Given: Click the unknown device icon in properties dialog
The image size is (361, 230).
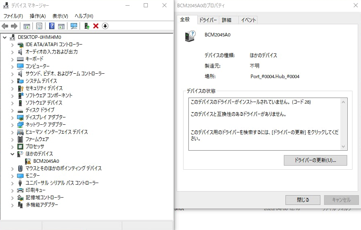Looking at the screenshot, I should click(190, 36).
